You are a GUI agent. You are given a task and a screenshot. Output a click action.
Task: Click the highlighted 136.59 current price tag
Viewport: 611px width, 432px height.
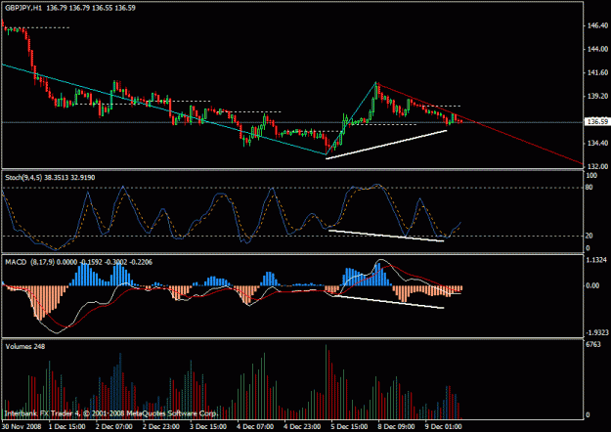click(597, 122)
